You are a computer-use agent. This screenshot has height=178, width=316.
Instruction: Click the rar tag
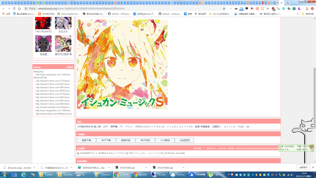tap(248, 127)
